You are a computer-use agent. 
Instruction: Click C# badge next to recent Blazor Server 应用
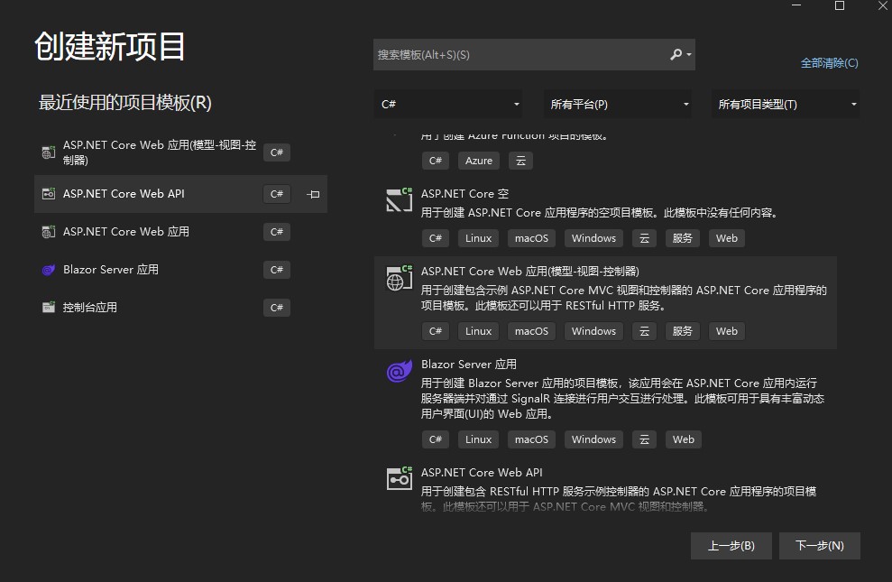point(277,270)
